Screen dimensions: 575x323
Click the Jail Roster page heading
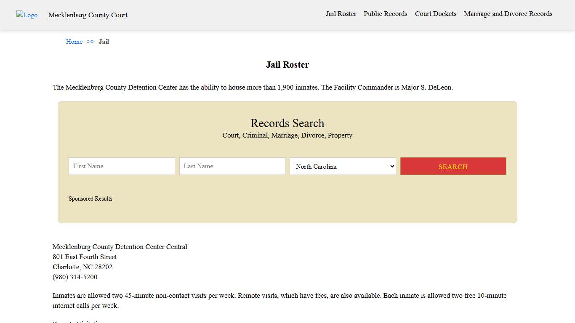[287, 64]
